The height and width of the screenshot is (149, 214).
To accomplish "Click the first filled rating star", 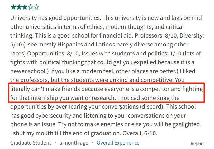I will (13, 7).
